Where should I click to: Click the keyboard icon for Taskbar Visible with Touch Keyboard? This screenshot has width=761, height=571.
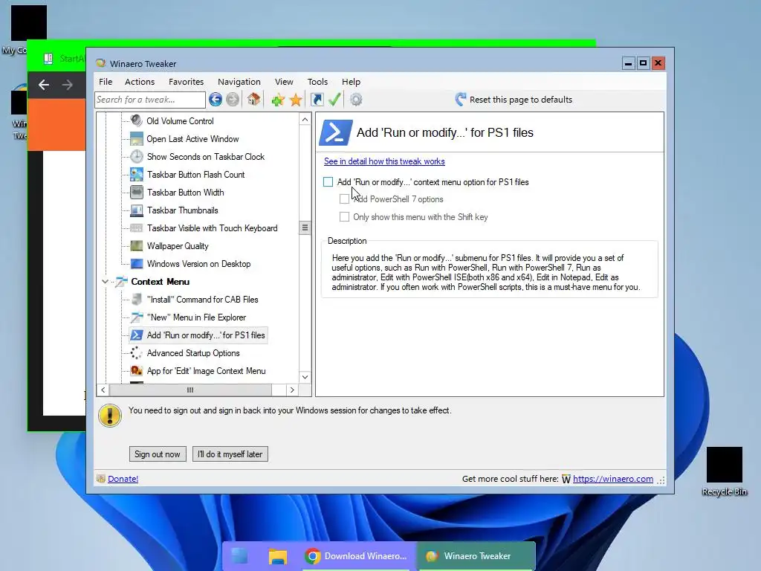(137, 228)
